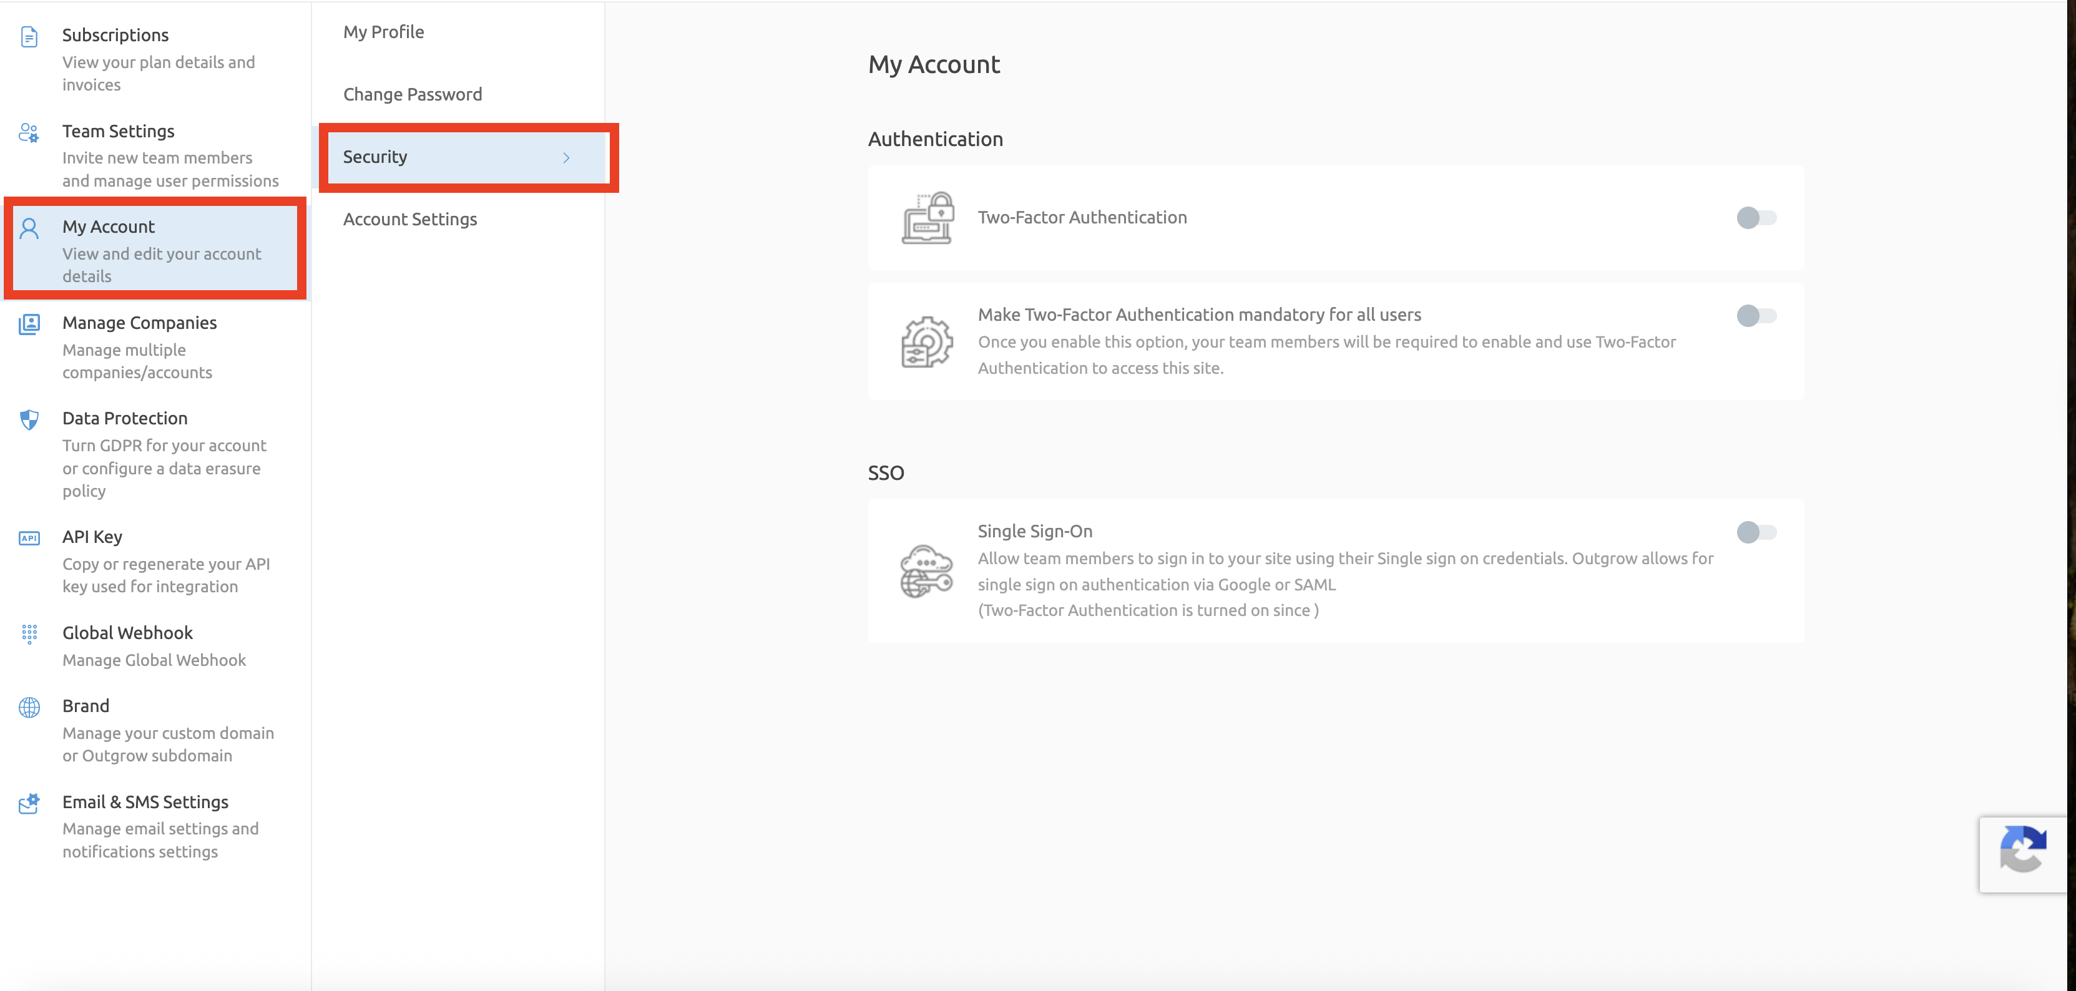The image size is (2076, 991).
Task: Click the Email & SMS Settings icon
Action: pyautogui.click(x=29, y=803)
